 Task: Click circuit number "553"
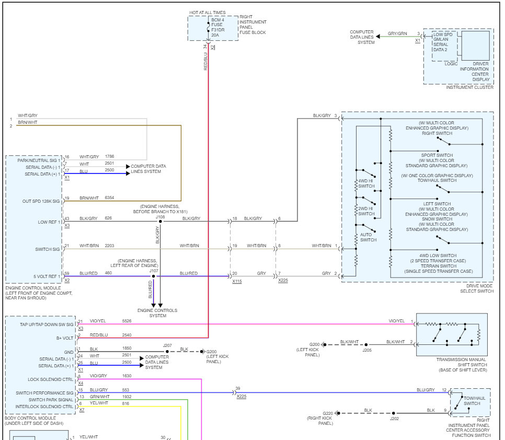point(125,390)
